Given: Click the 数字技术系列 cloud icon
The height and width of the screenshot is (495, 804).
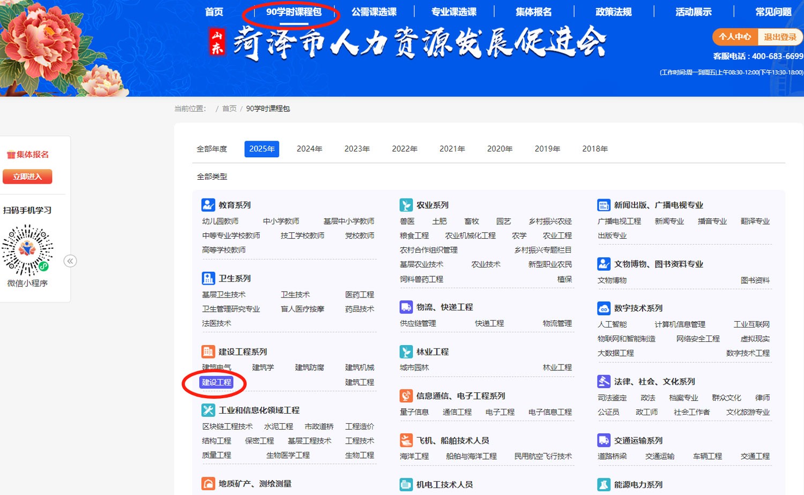Looking at the screenshot, I should tap(604, 308).
